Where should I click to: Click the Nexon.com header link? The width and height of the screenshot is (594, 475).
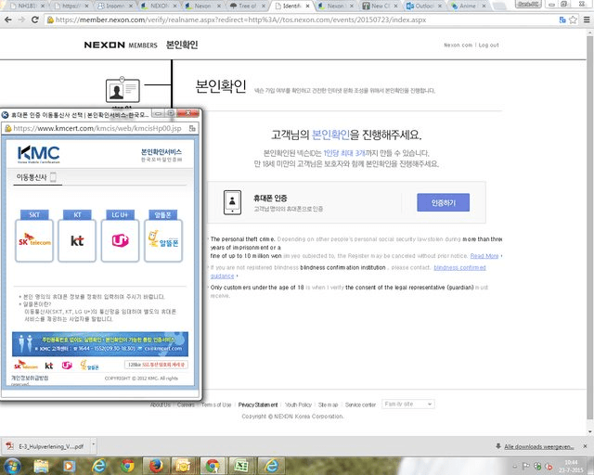(458, 45)
